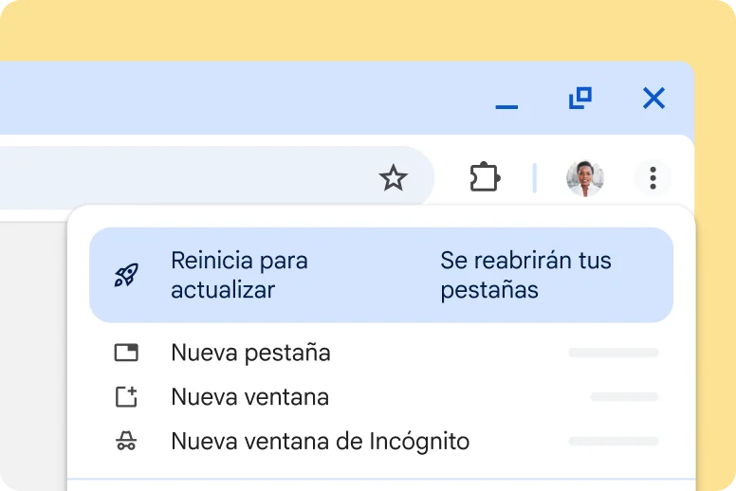Open Nueva ventana de Incógnito
Image resolution: width=736 pixels, height=491 pixels.
pos(320,441)
